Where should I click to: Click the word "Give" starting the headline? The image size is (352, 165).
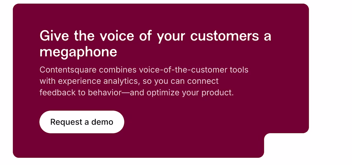54,36
